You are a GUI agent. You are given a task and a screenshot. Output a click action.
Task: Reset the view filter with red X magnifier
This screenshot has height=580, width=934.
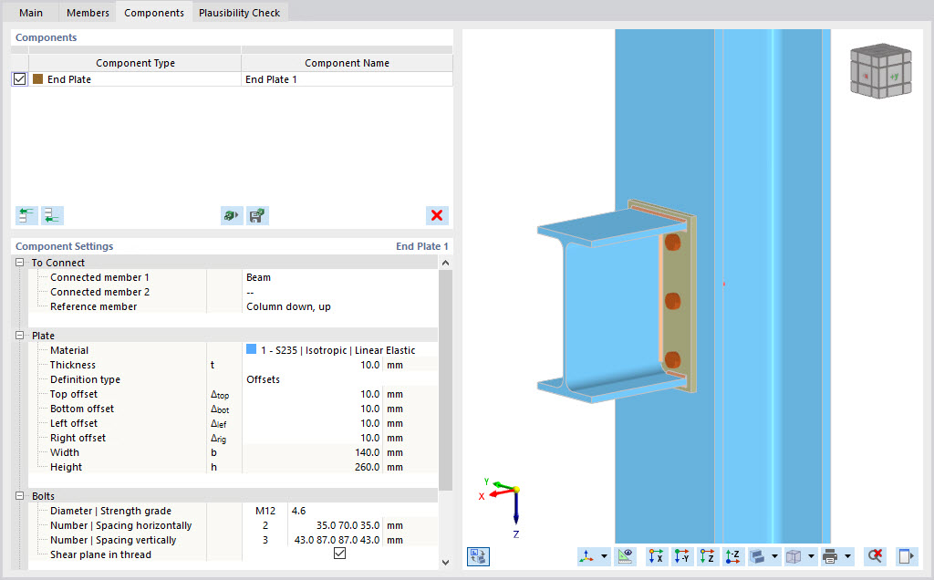pyautogui.click(x=875, y=556)
